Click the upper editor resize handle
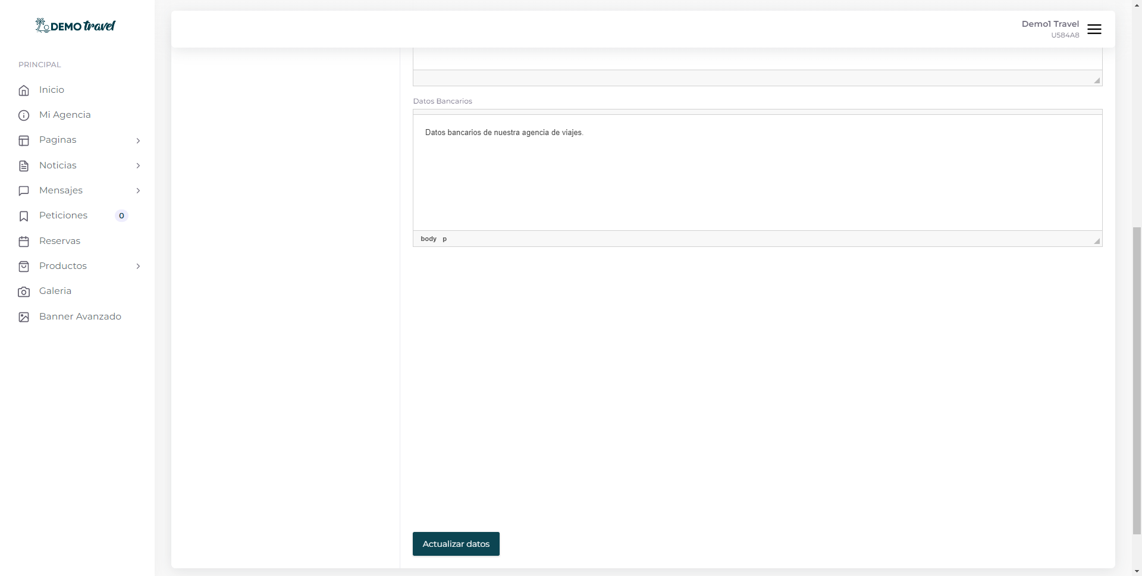 (x=1097, y=80)
